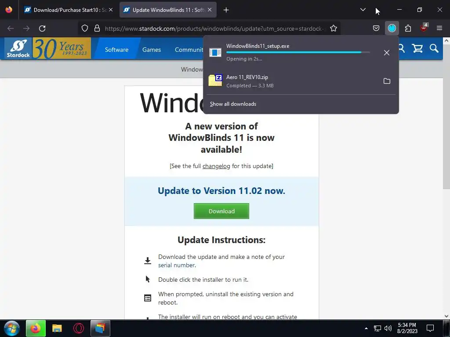Open the uBlock Origin extension icon
450x337 pixels.
click(424, 28)
